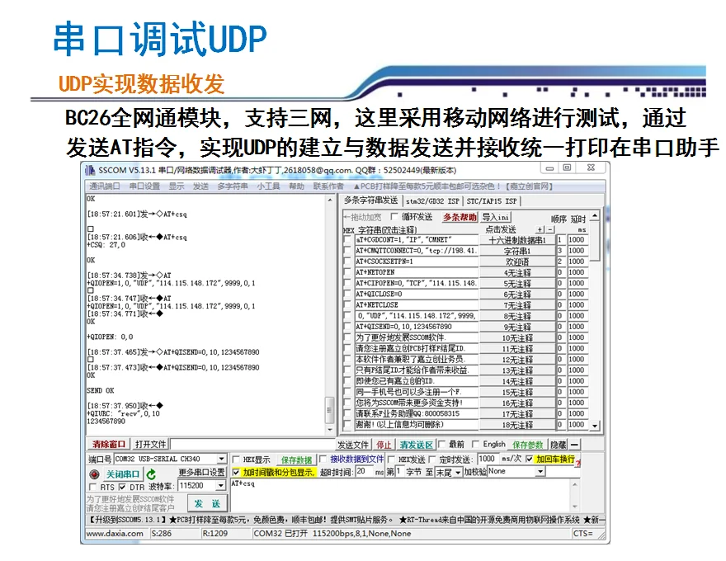Image resolution: width=726 pixels, height=561 pixels.
Task: Open the 多字符串 menu
Action: 233,186
